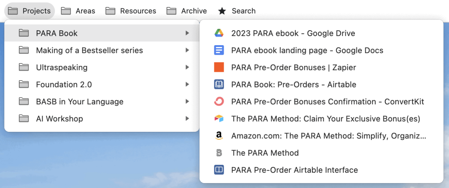
Task: Open the Archive bookmarks folder
Action: click(x=187, y=11)
